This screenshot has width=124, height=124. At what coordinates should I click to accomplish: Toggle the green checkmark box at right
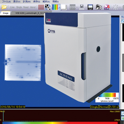(123, 118)
